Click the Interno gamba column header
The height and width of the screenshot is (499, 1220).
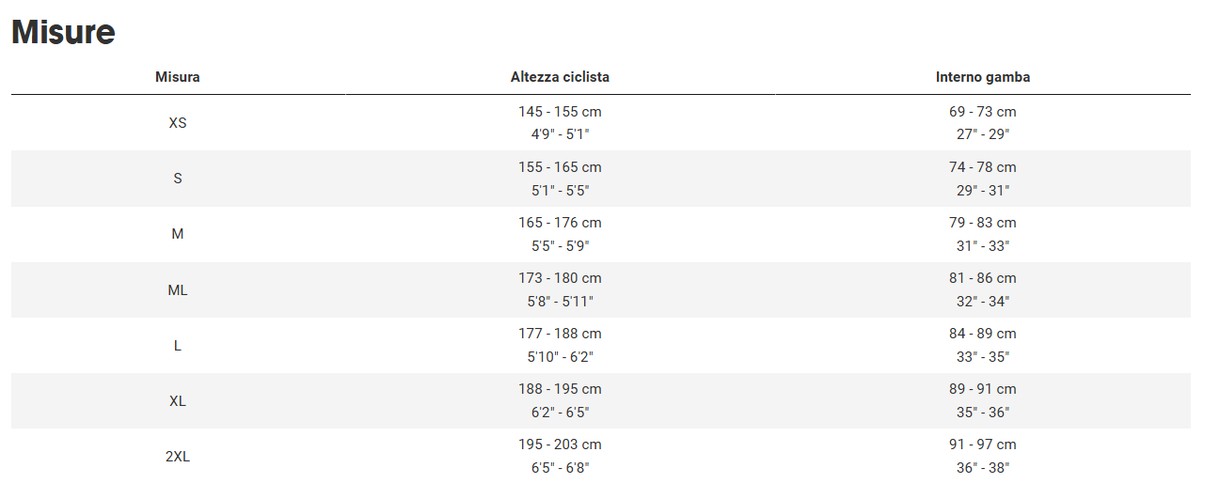point(983,77)
